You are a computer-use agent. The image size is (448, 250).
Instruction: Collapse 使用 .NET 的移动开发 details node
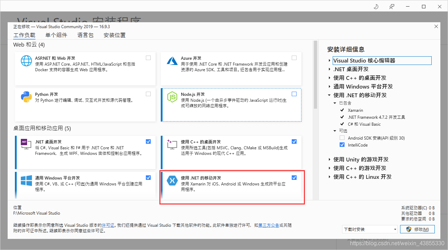(329, 95)
